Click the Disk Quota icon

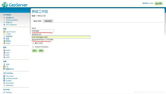tap(4, 83)
